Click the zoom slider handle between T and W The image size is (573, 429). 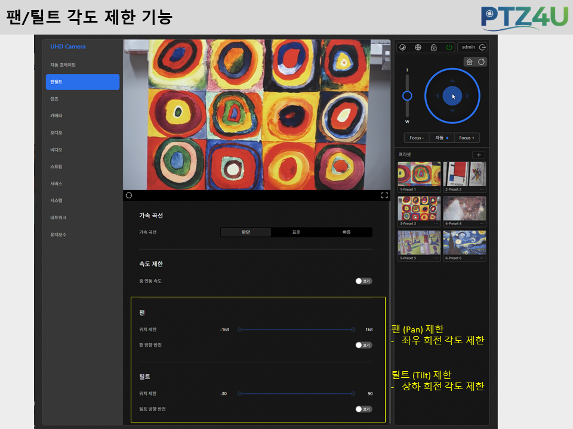[407, 96]
